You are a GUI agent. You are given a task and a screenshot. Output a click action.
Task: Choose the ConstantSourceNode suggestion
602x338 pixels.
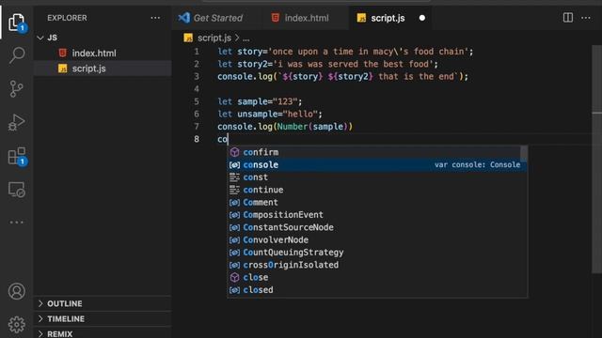(377, 227)
